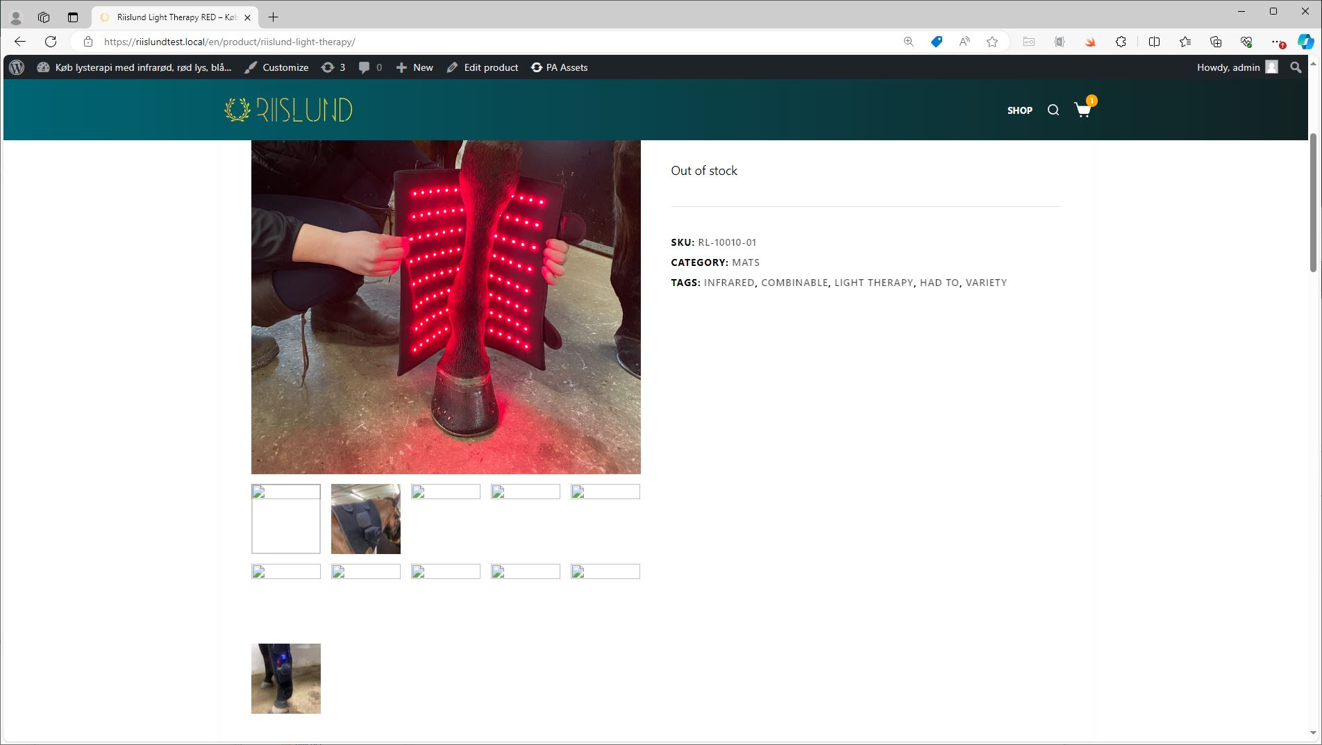Click the zoom magnifier in address bar
This screenshot has width=1322, height=745.
coord(908,42)
